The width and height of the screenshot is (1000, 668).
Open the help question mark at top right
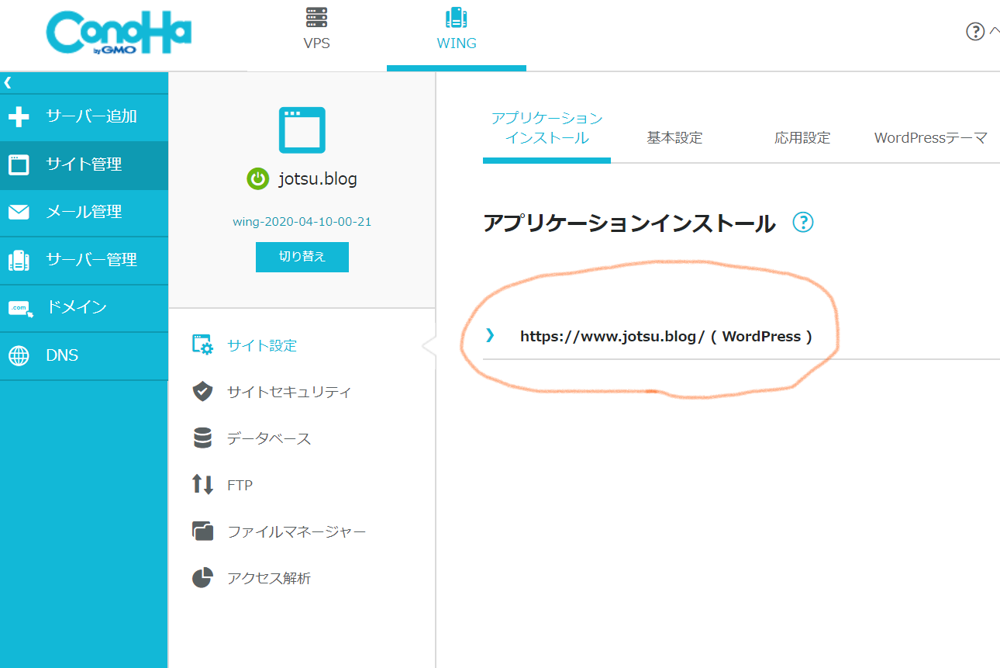pos(974,32)
